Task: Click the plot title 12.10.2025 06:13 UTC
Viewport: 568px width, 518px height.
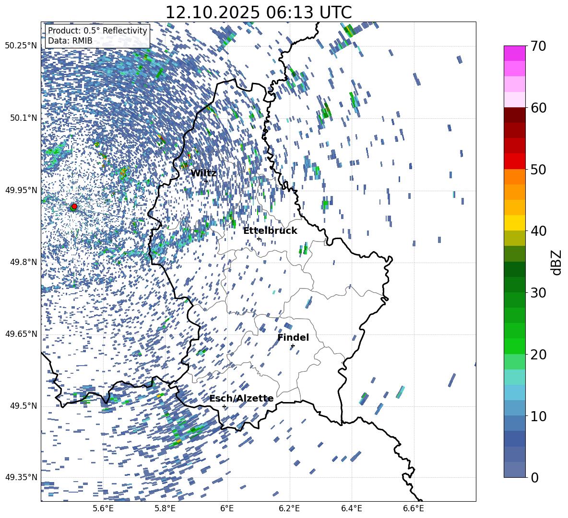Action: (x=258, y=12)
